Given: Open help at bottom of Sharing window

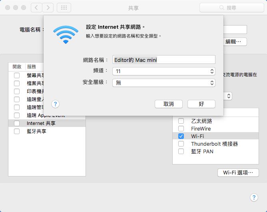Looking at the screenshot, I should 254,197.
